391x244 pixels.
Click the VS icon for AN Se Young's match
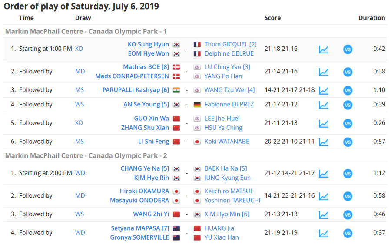pyautogui.click(x=348, y=105)
